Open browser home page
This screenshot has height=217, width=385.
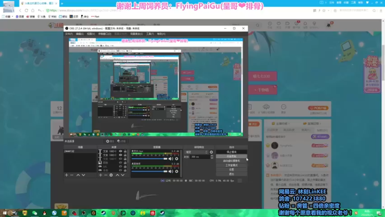33,11
